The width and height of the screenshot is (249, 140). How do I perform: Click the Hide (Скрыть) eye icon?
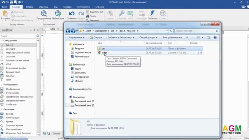(110, 14)
